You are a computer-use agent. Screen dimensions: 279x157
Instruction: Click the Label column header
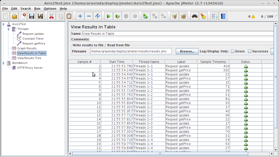[x=181, y=62]
